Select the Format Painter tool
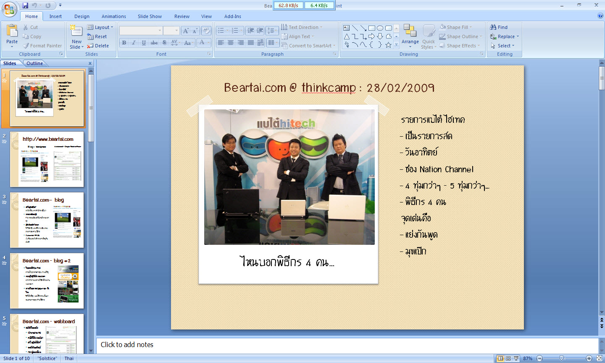Viewport: 605px width, 363px height. pos(42,46)
